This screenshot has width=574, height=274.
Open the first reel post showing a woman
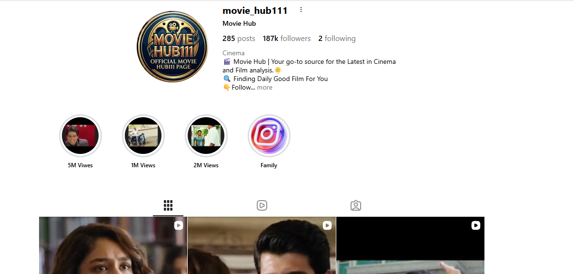click(113, 245)
